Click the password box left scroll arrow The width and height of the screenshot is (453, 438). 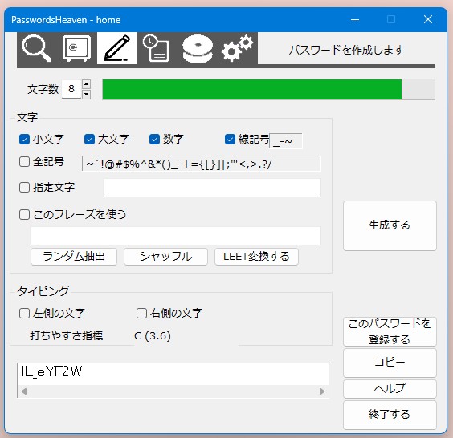[x=24, y=391]
